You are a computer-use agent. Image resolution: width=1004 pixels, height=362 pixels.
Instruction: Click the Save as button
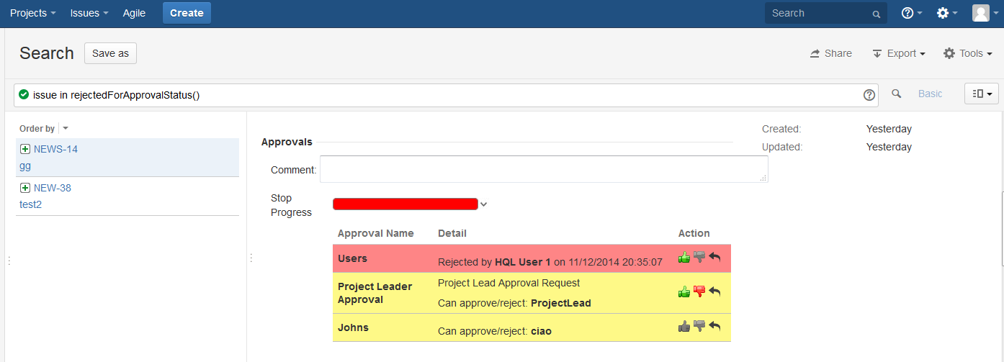tap(110, 53)
